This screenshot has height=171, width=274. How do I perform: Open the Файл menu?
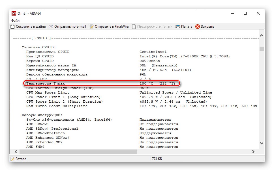point(15,21)
